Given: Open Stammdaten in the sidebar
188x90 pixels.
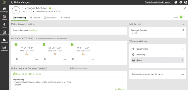Looking at the screenshot, I should (x=4, y=41).
